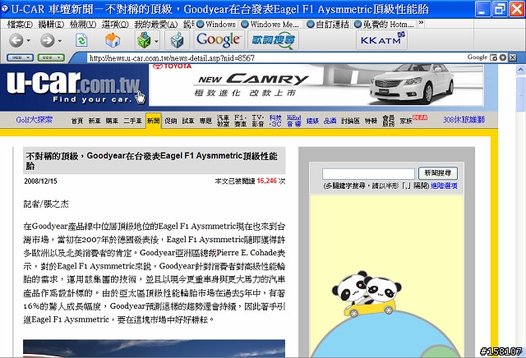Image resolution: width=526 pixels, height=358 pixels.
Task: Select the TV影音 navigation tab
Action: pyautogui.click(x=257, y=121)
